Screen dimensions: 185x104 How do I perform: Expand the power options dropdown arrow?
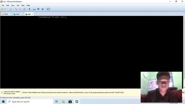pos(5,9)
